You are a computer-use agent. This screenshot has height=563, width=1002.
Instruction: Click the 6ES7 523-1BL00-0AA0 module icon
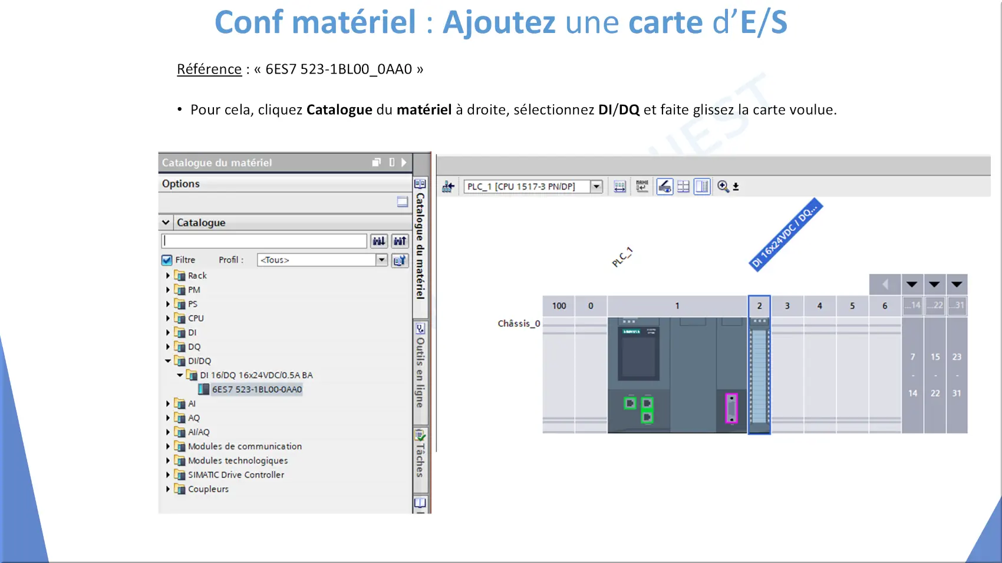click(x=203, y=389)
